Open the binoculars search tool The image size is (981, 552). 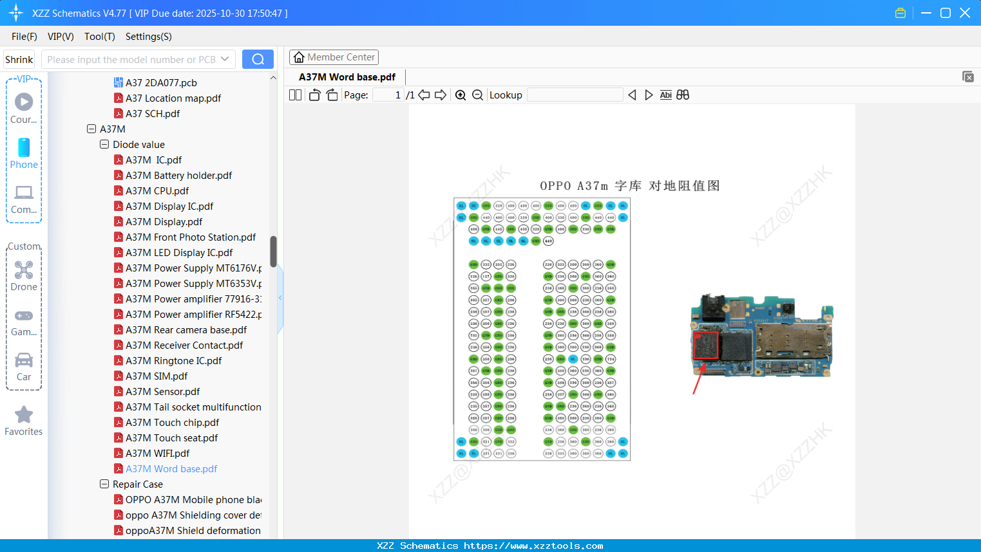683,95
